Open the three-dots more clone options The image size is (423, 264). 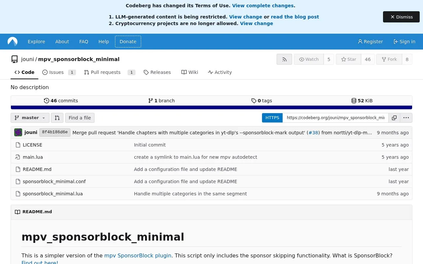(x=406, y=118)
